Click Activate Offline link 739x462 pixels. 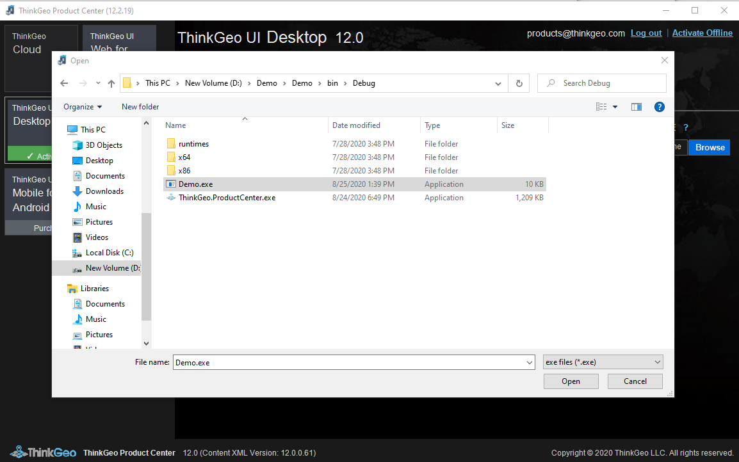pos(702,33)
